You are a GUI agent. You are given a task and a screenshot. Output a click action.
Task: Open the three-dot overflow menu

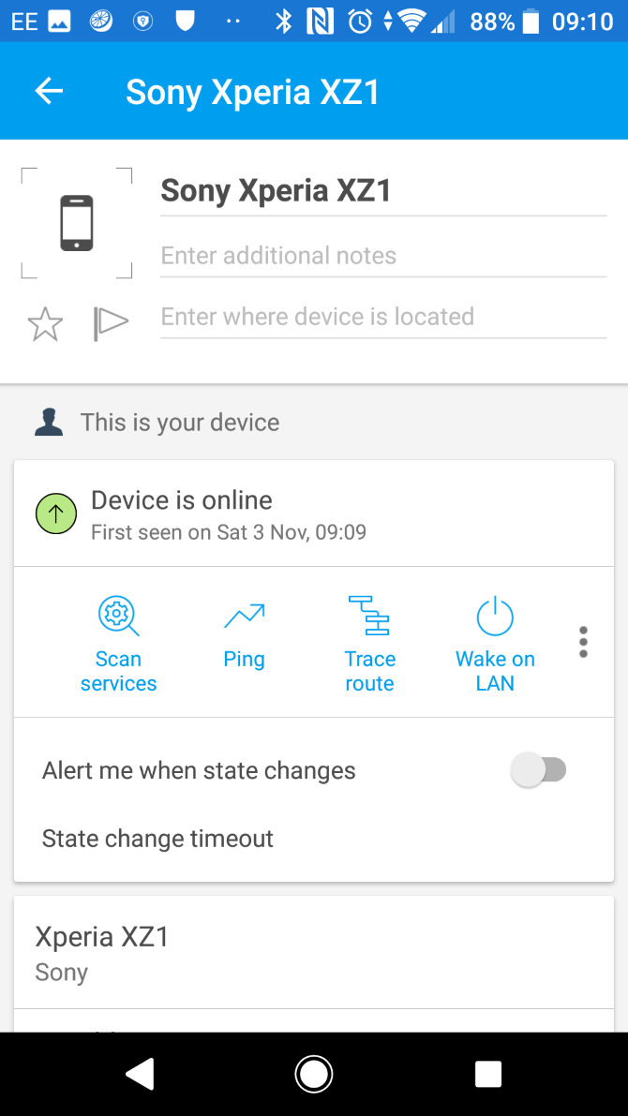582,642
